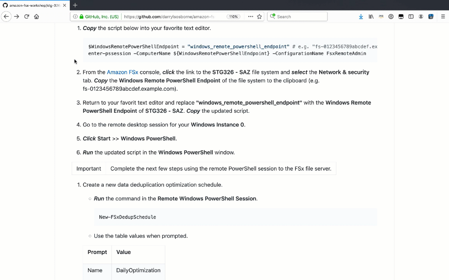Click the New-FSxDedupSchedule command text
This screenshot has width=449, height=280.
pos(127,217)
